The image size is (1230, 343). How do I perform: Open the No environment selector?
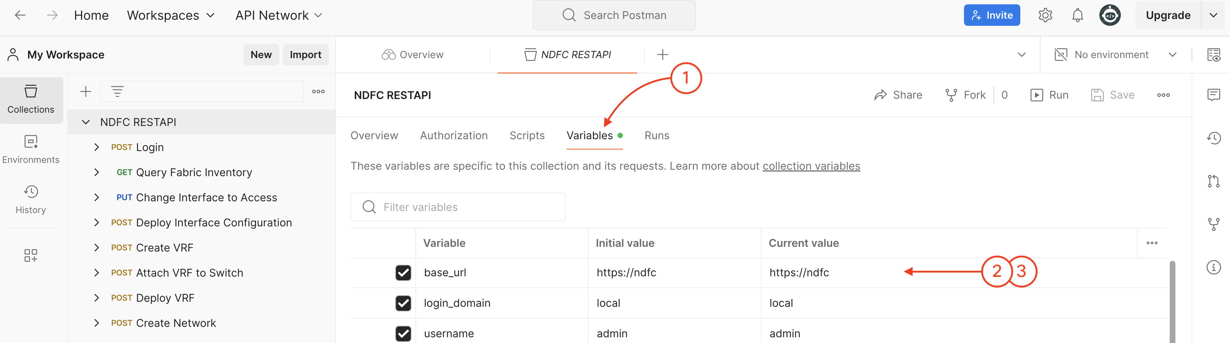point(1115,55)
